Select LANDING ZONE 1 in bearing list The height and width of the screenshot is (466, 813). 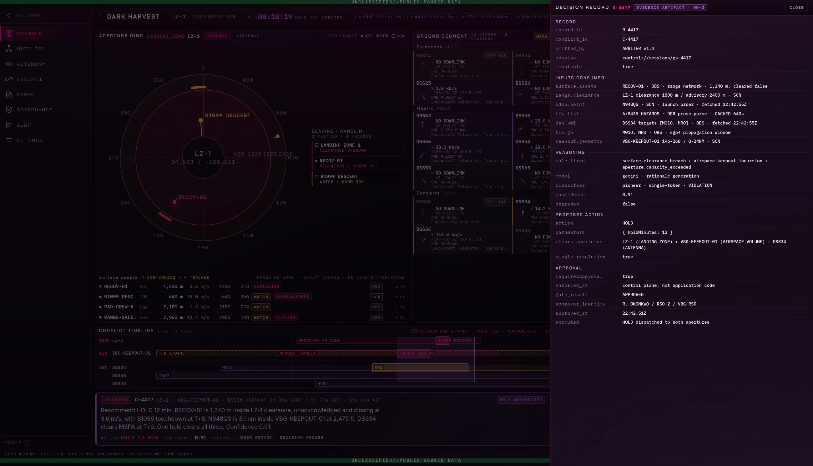[x=358, y=148]
